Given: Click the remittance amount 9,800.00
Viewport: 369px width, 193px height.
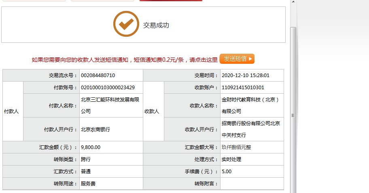Looking at the screenshot, I should click(91, 147).
